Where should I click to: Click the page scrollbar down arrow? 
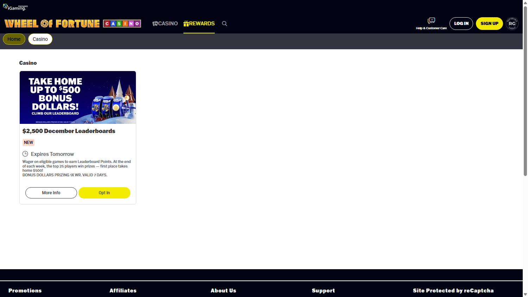pos(525,294)
